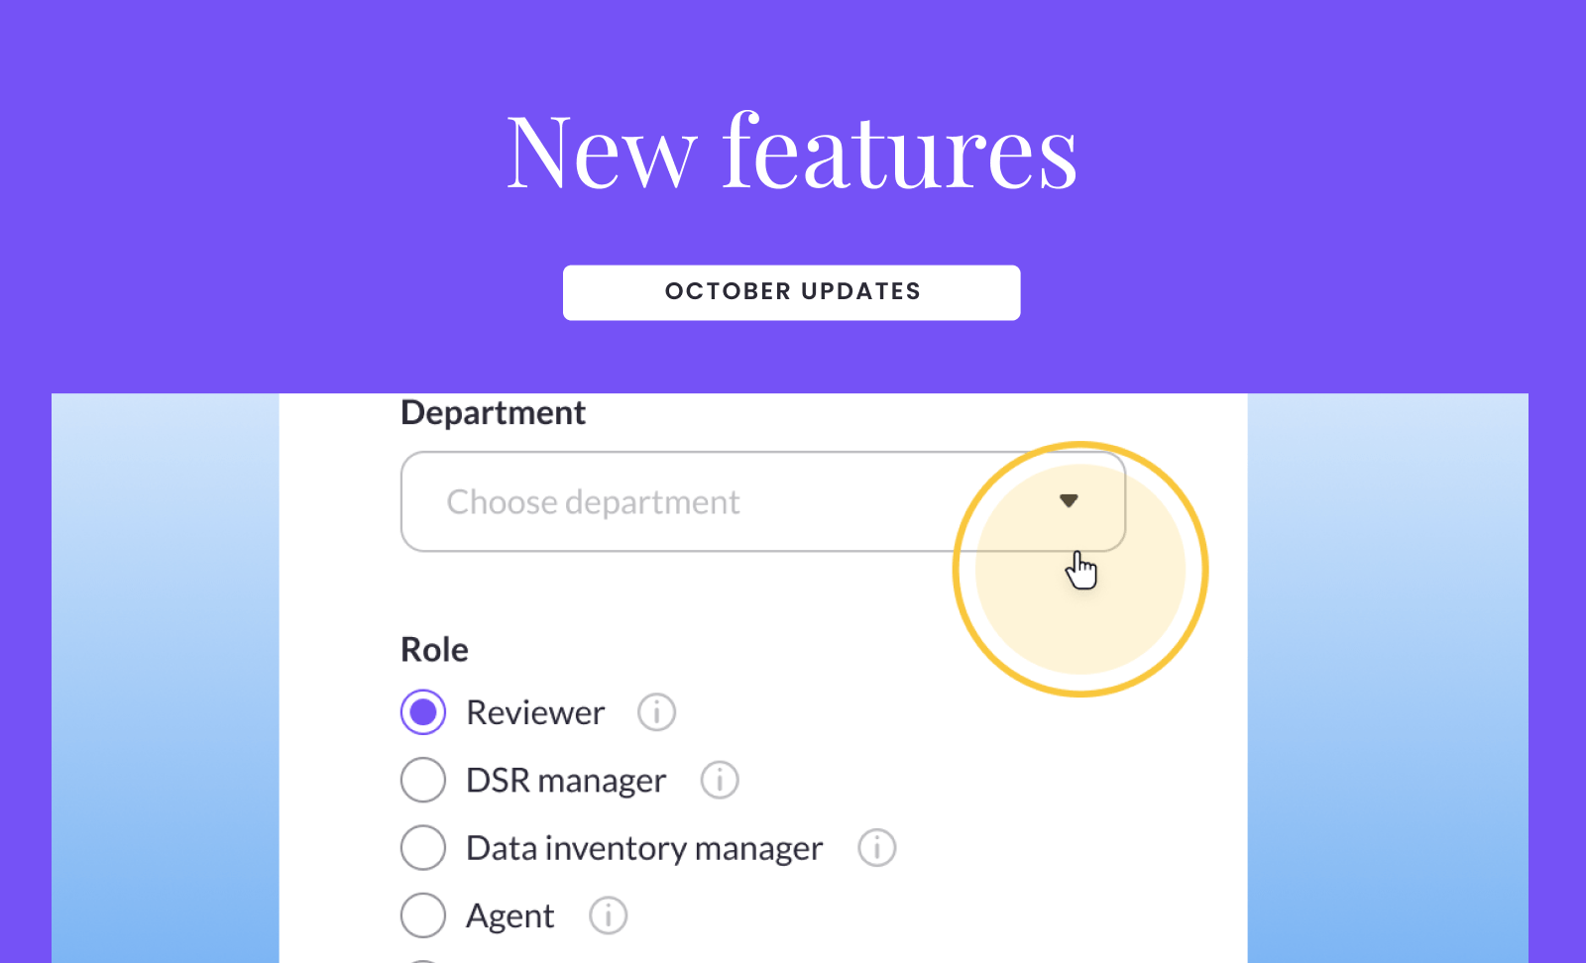The image size is (1586, 963).
Task: Open the Data inventory manager info tooltip
Action: [876, 848]
